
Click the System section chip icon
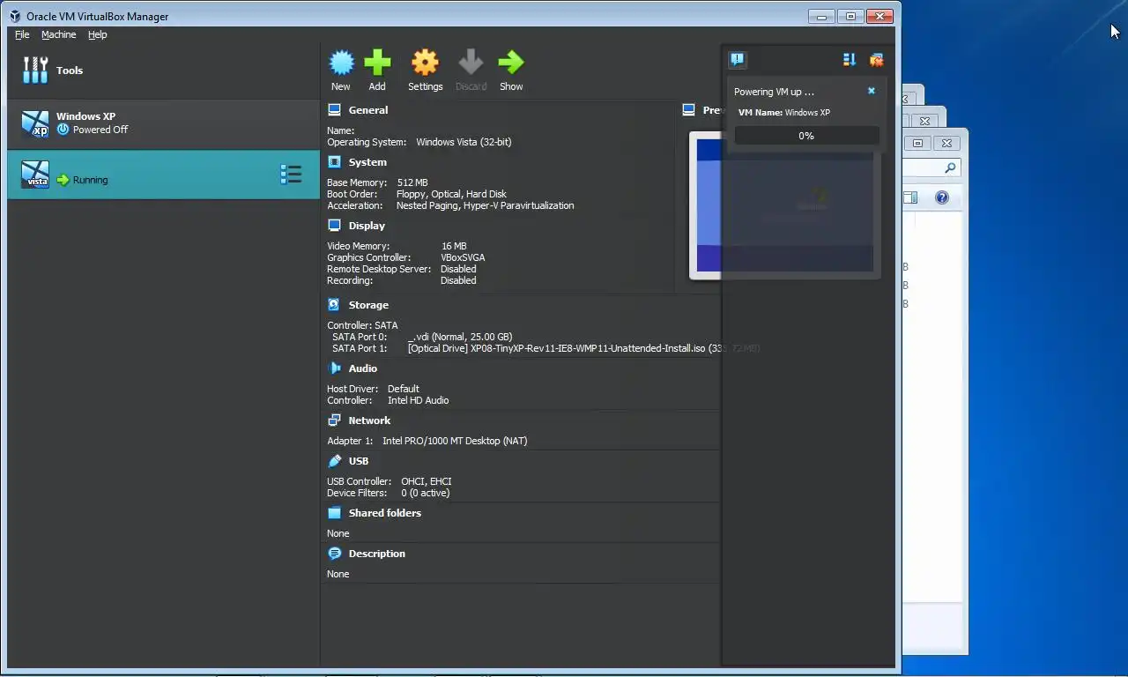coord(334,162)
